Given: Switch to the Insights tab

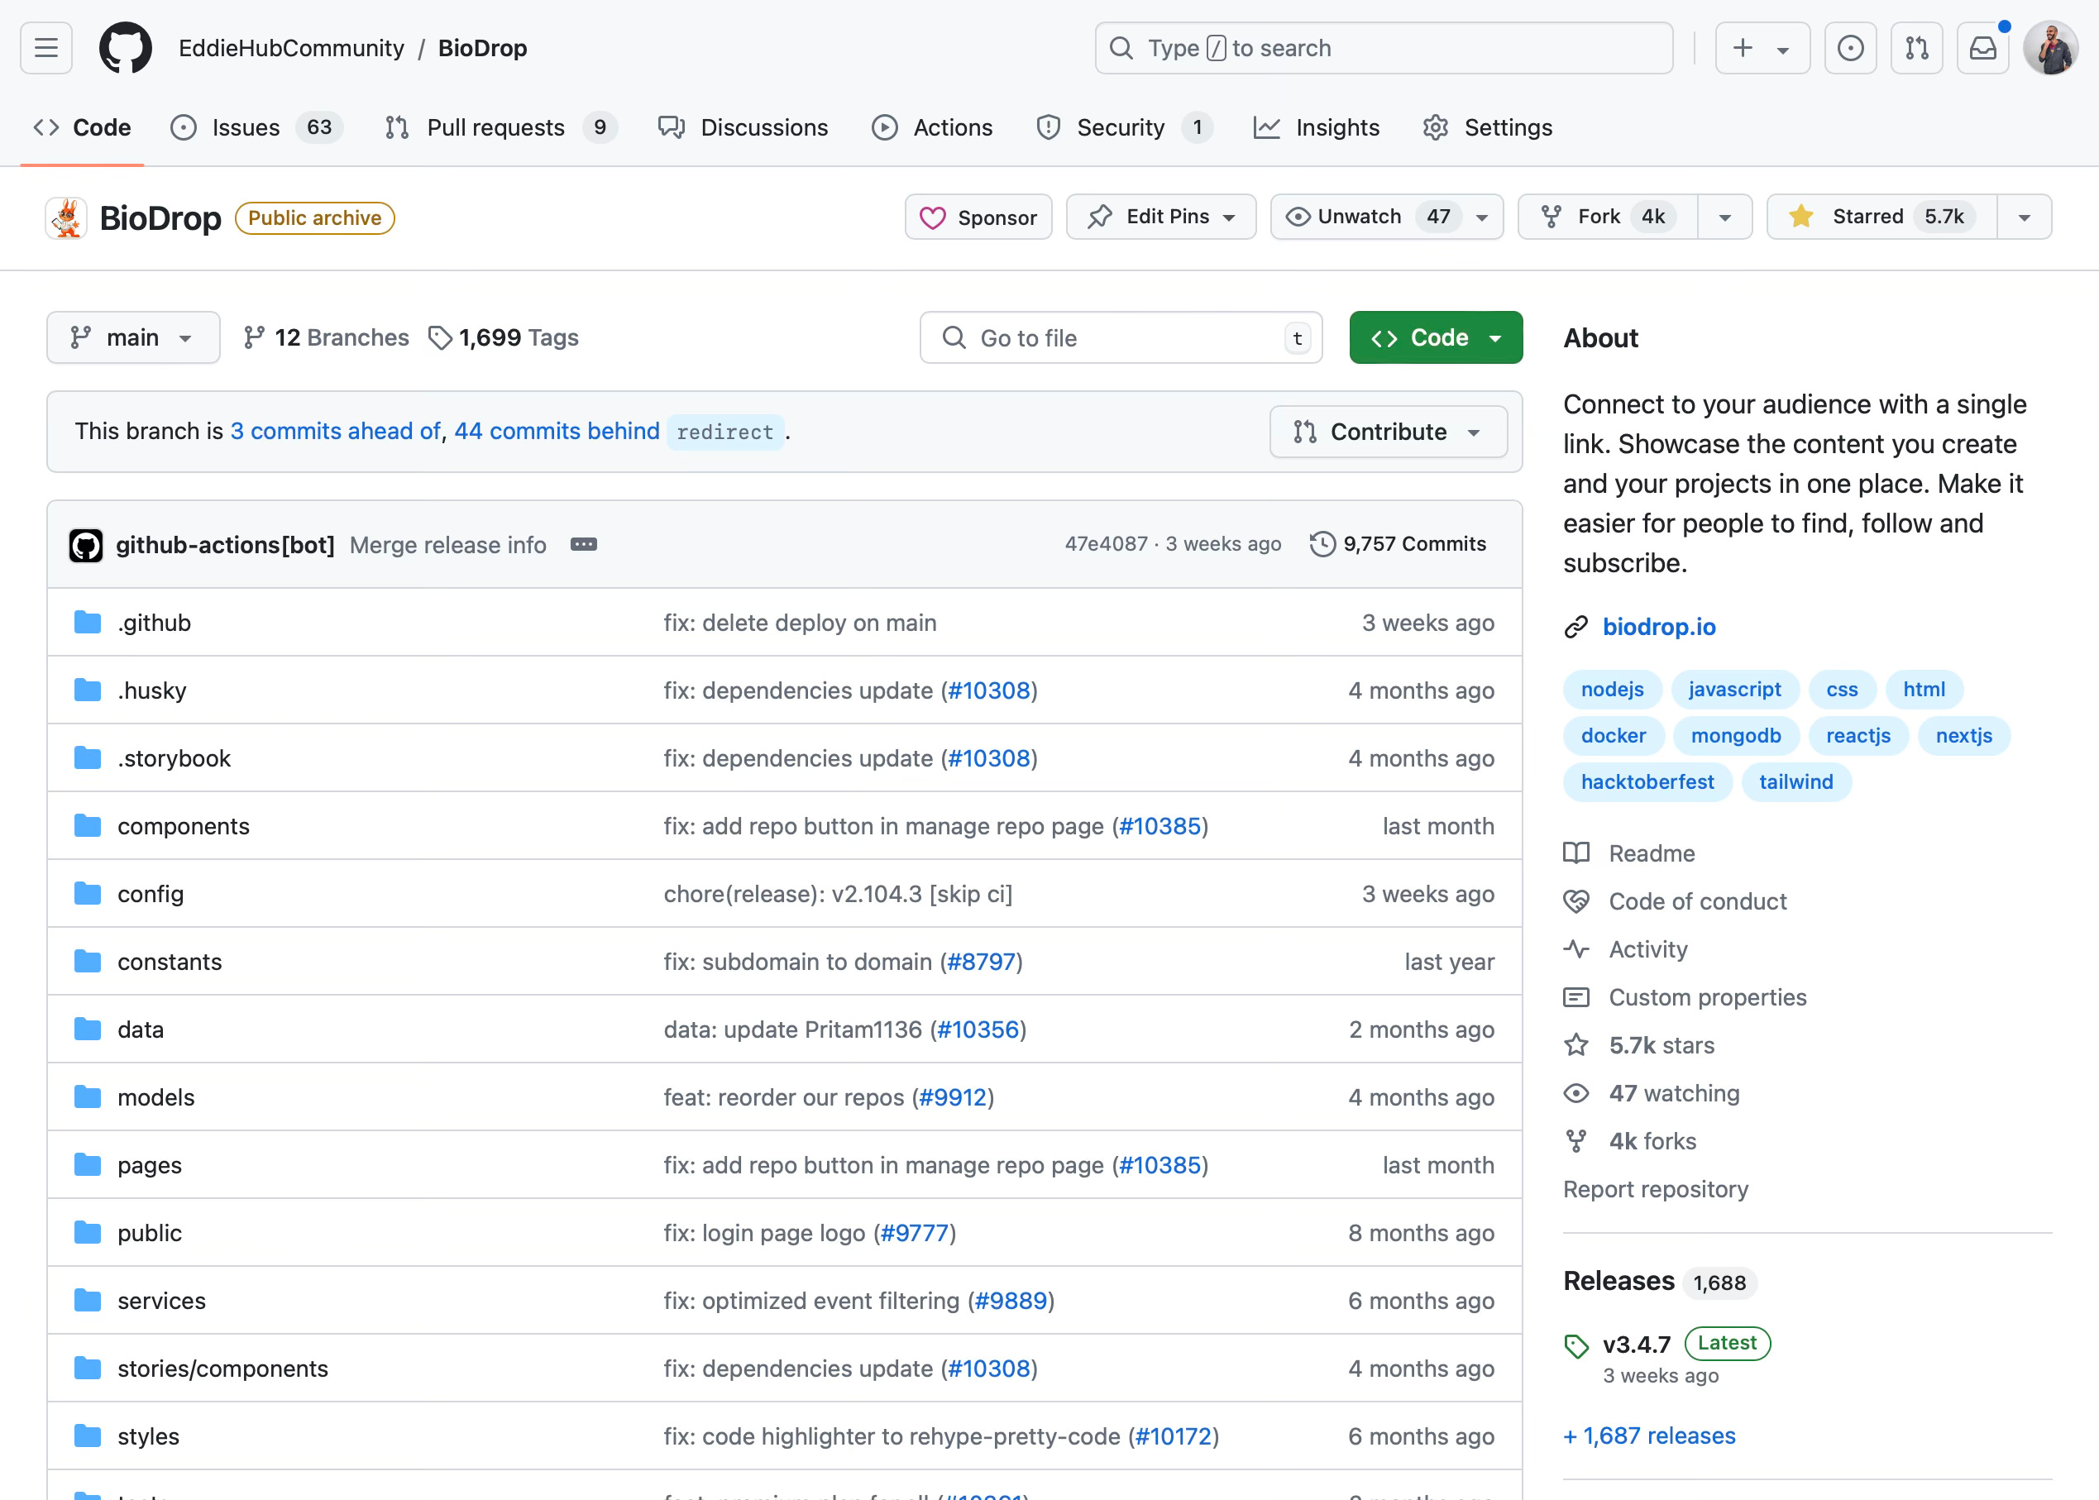Looking at the screenshot, I should pyautogui.click(x=1317, y=127).
